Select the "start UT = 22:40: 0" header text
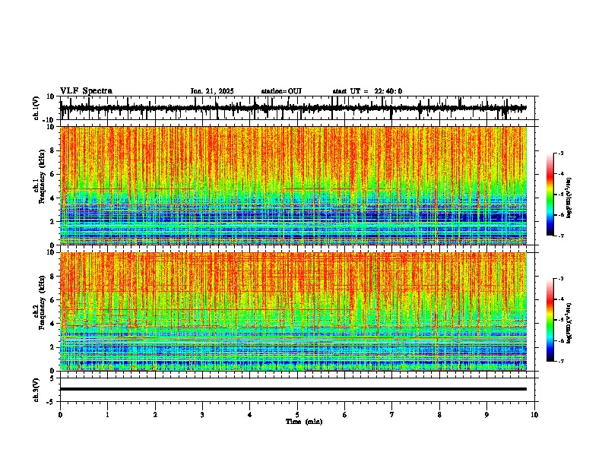Screen dimensions: 602x465 (367, 91)
